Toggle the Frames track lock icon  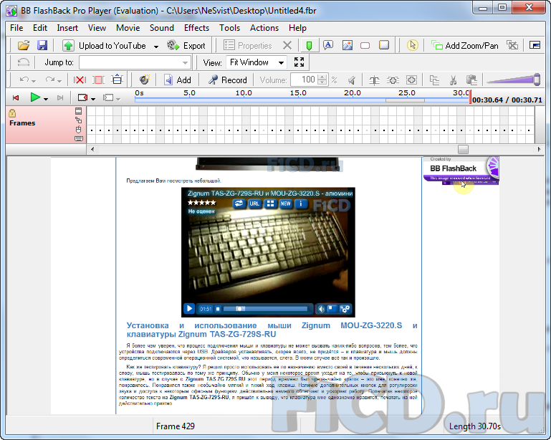[x=12, y=113]
